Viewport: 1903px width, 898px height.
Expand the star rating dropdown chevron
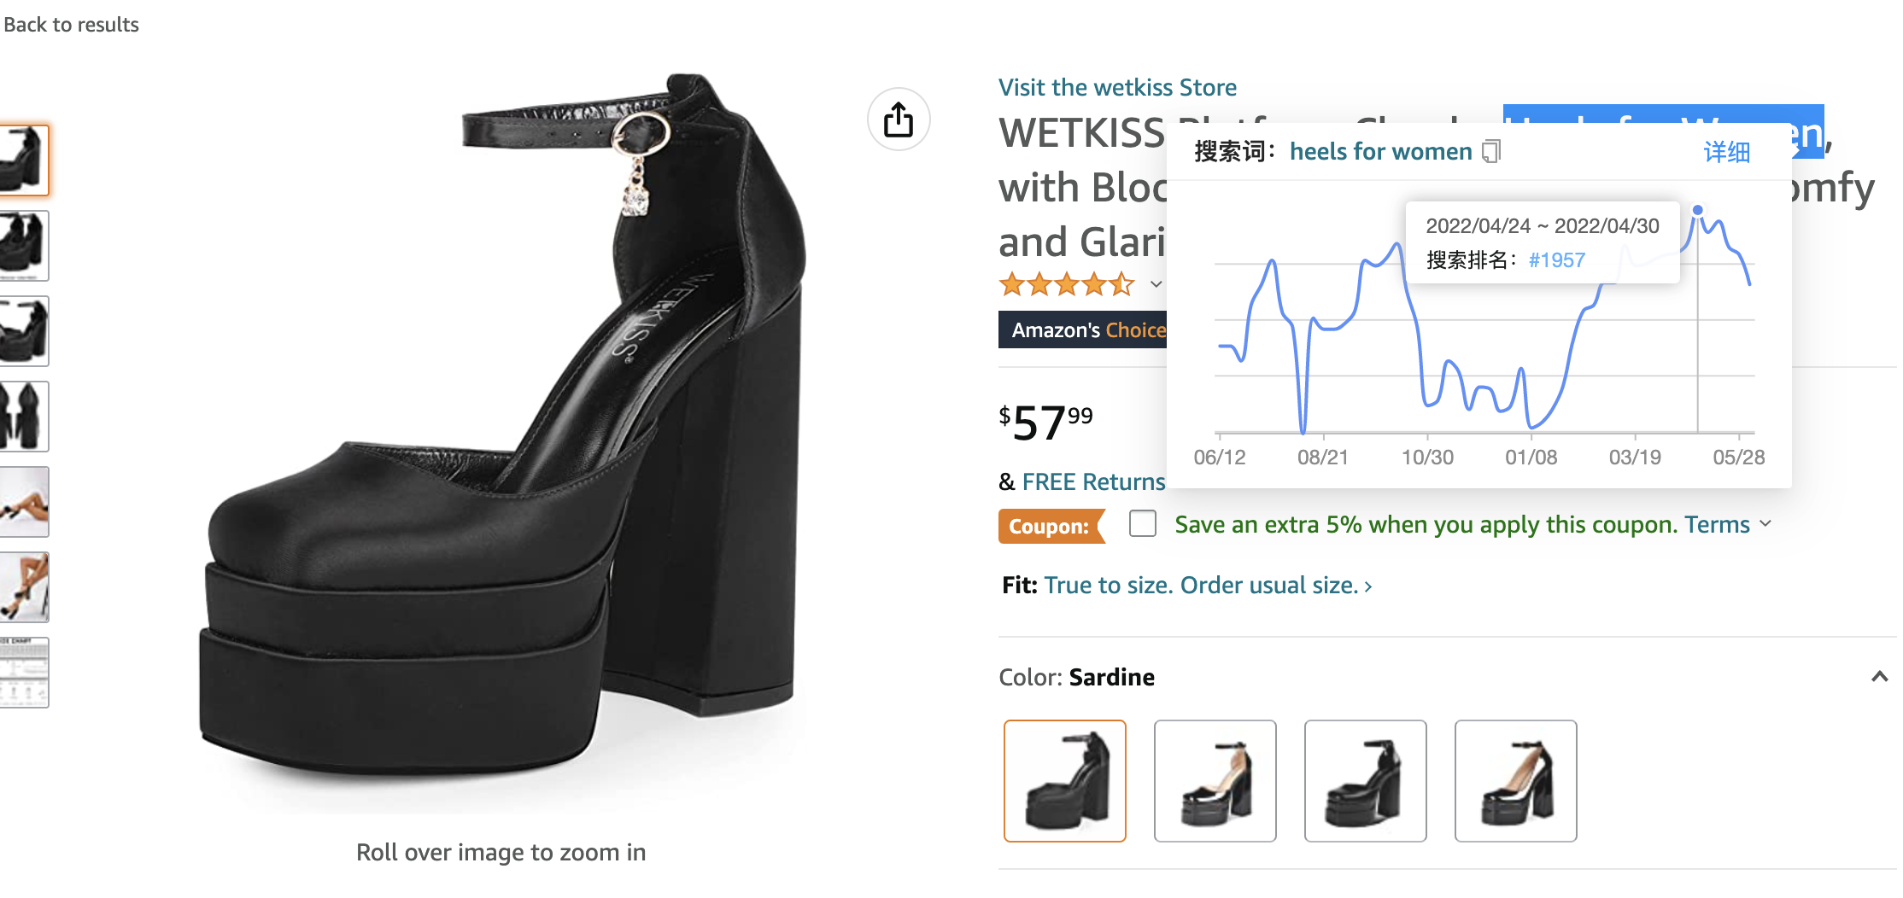tap(1156, 284)
